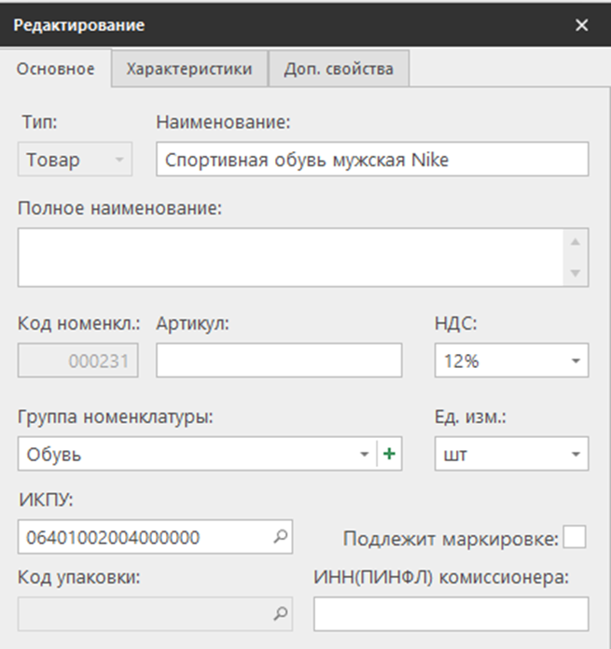Click the Код номенкл. field showing 000231
Image resolution: width=611 pixels, height=649 pixels.
(x=78, y=361)
